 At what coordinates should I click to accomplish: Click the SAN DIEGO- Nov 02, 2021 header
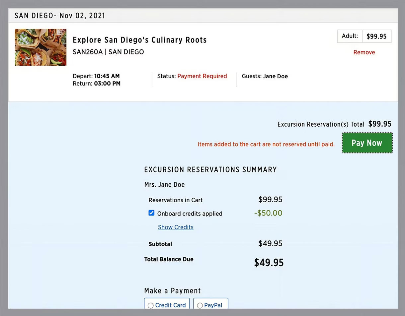[60, 16]
